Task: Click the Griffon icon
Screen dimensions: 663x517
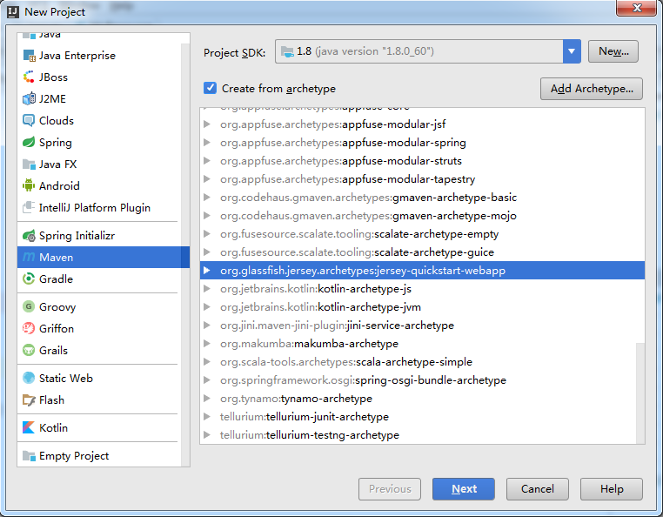Action: (29, 328)
